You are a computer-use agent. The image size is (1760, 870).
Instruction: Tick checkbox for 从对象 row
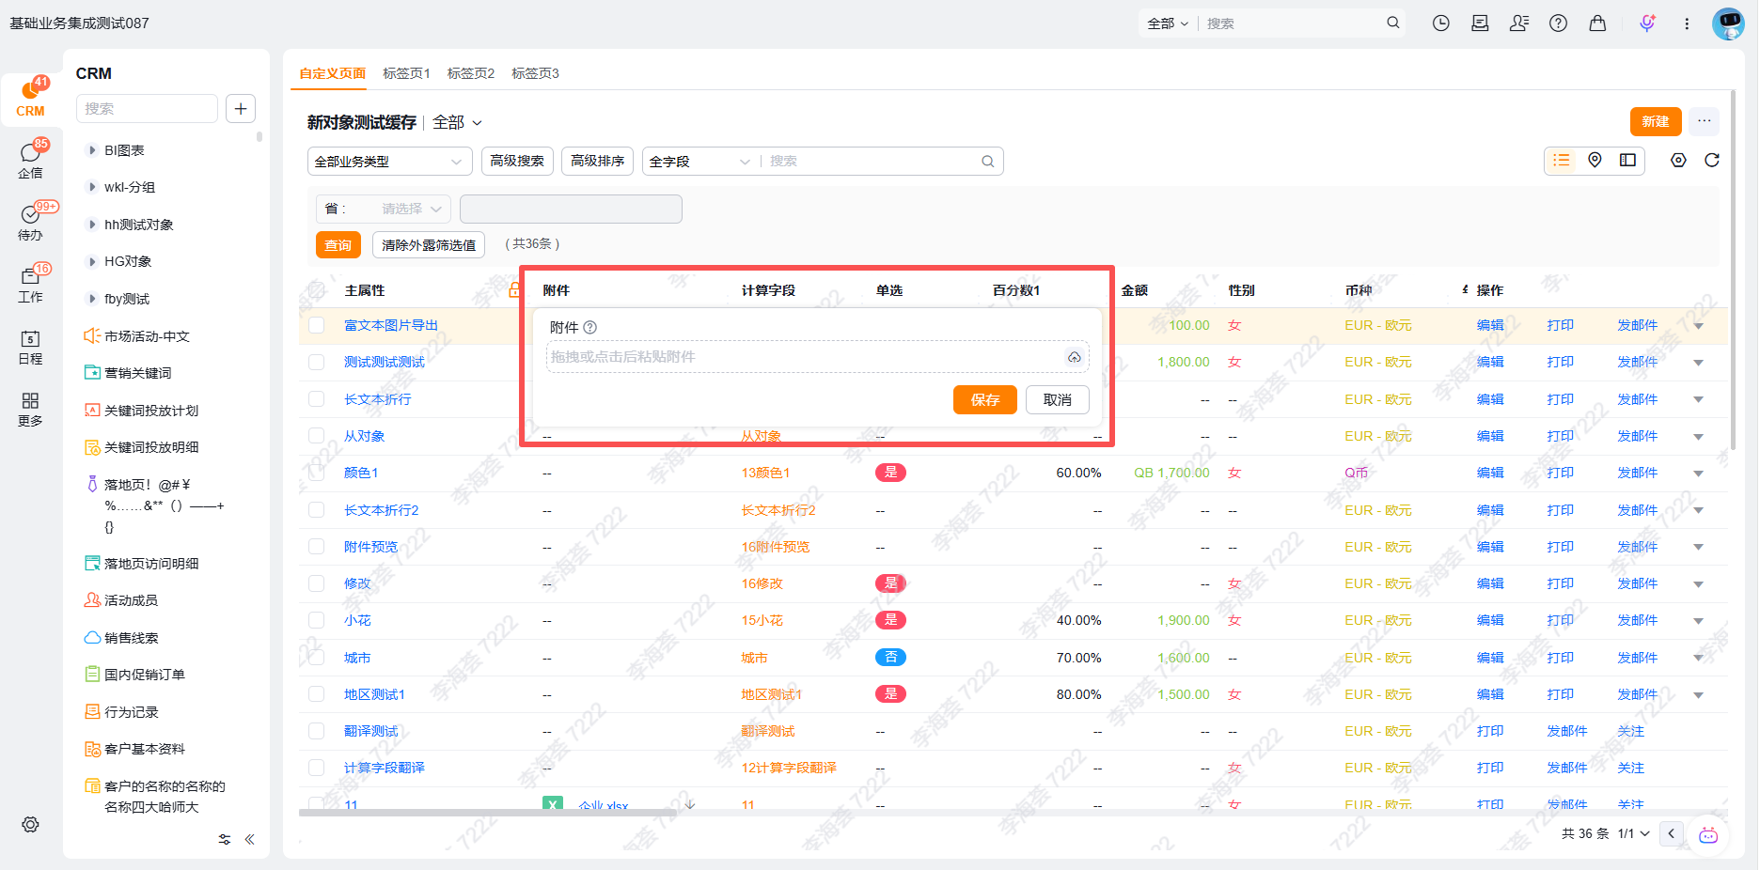317,436
